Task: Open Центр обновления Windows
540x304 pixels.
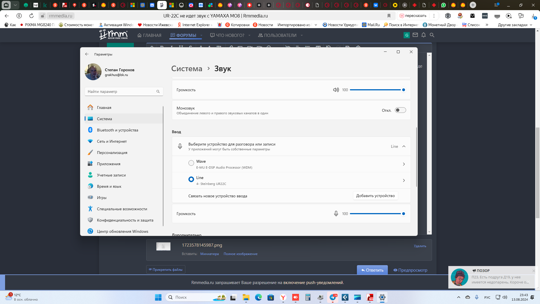Action: click(x=124, y=231)
